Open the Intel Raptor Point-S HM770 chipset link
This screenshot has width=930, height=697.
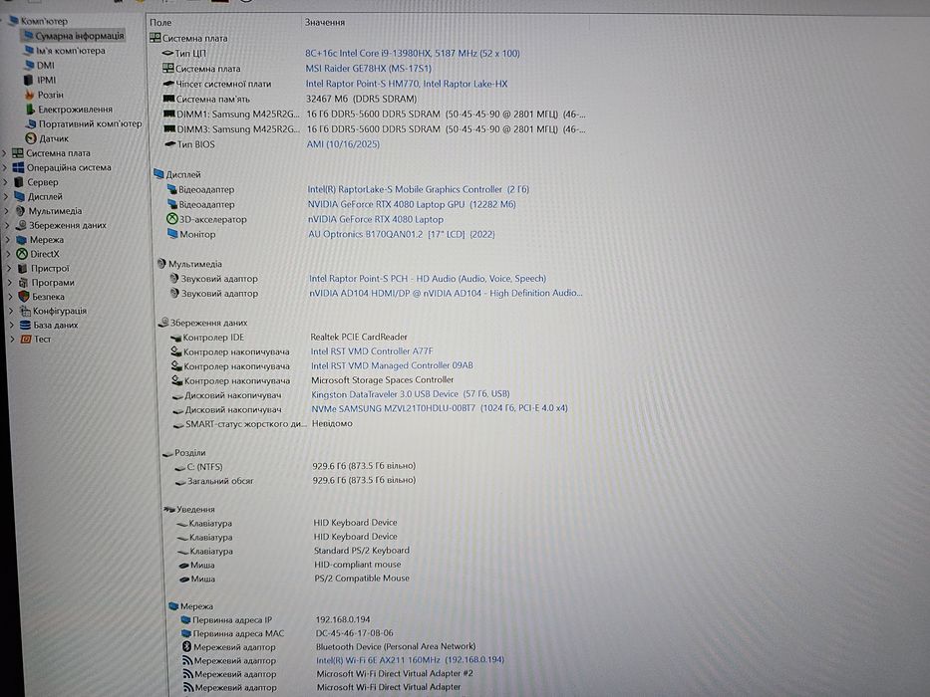(407, 85)
